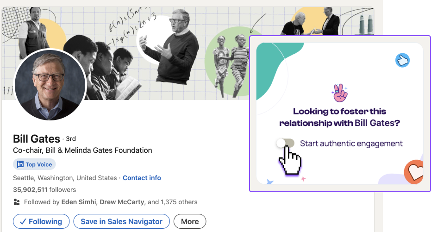Screen dimensions: 431x232
Task: Click the pink sparkle beneath the toggle
Action: (x=303, y=179)
